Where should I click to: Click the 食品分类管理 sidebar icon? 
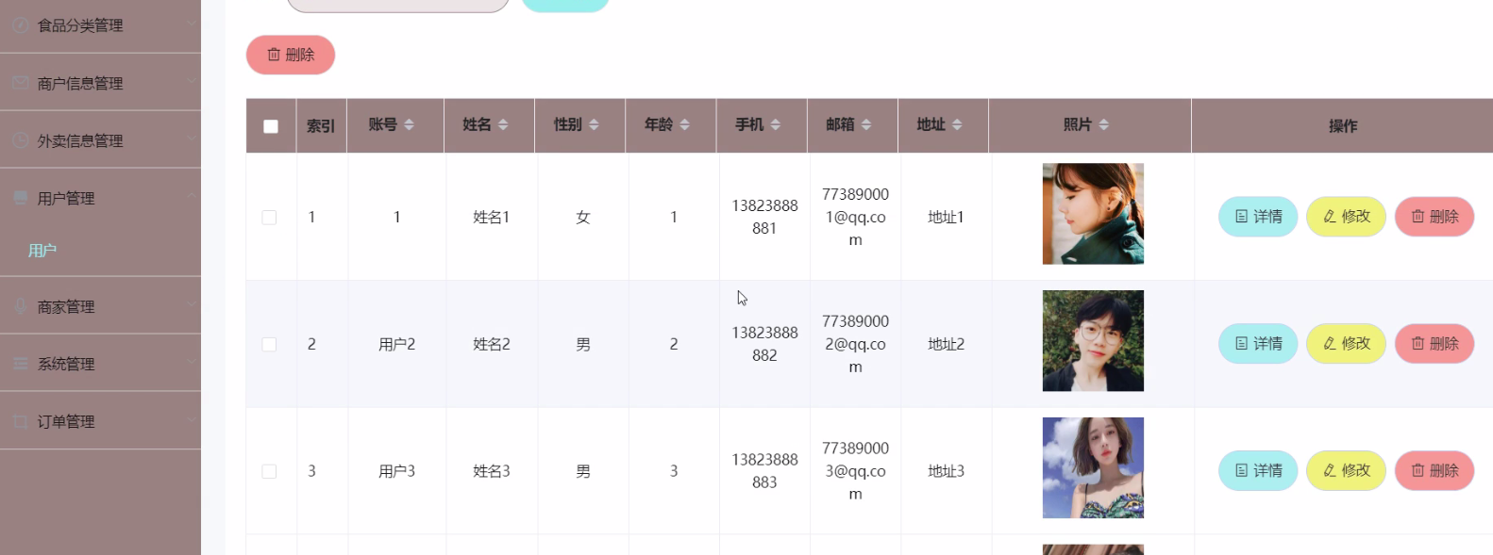click(x=20, y=25)
